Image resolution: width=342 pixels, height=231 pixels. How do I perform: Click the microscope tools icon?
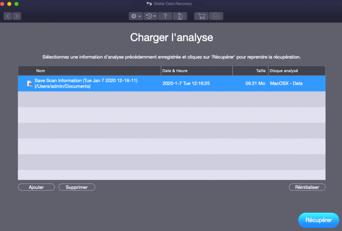click(x=180, y=16)
